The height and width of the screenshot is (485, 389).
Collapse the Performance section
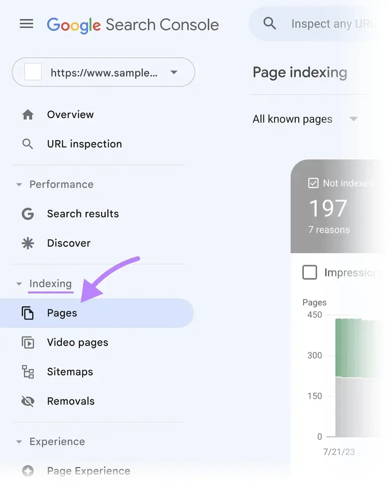19,185
